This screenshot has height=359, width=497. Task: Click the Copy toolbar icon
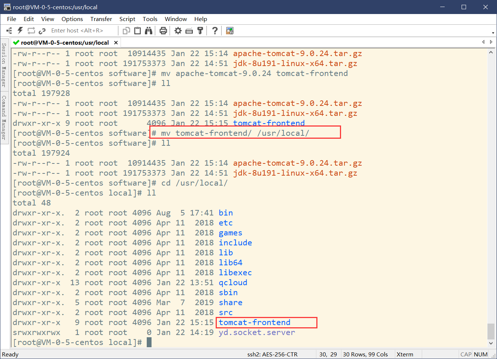126,31
